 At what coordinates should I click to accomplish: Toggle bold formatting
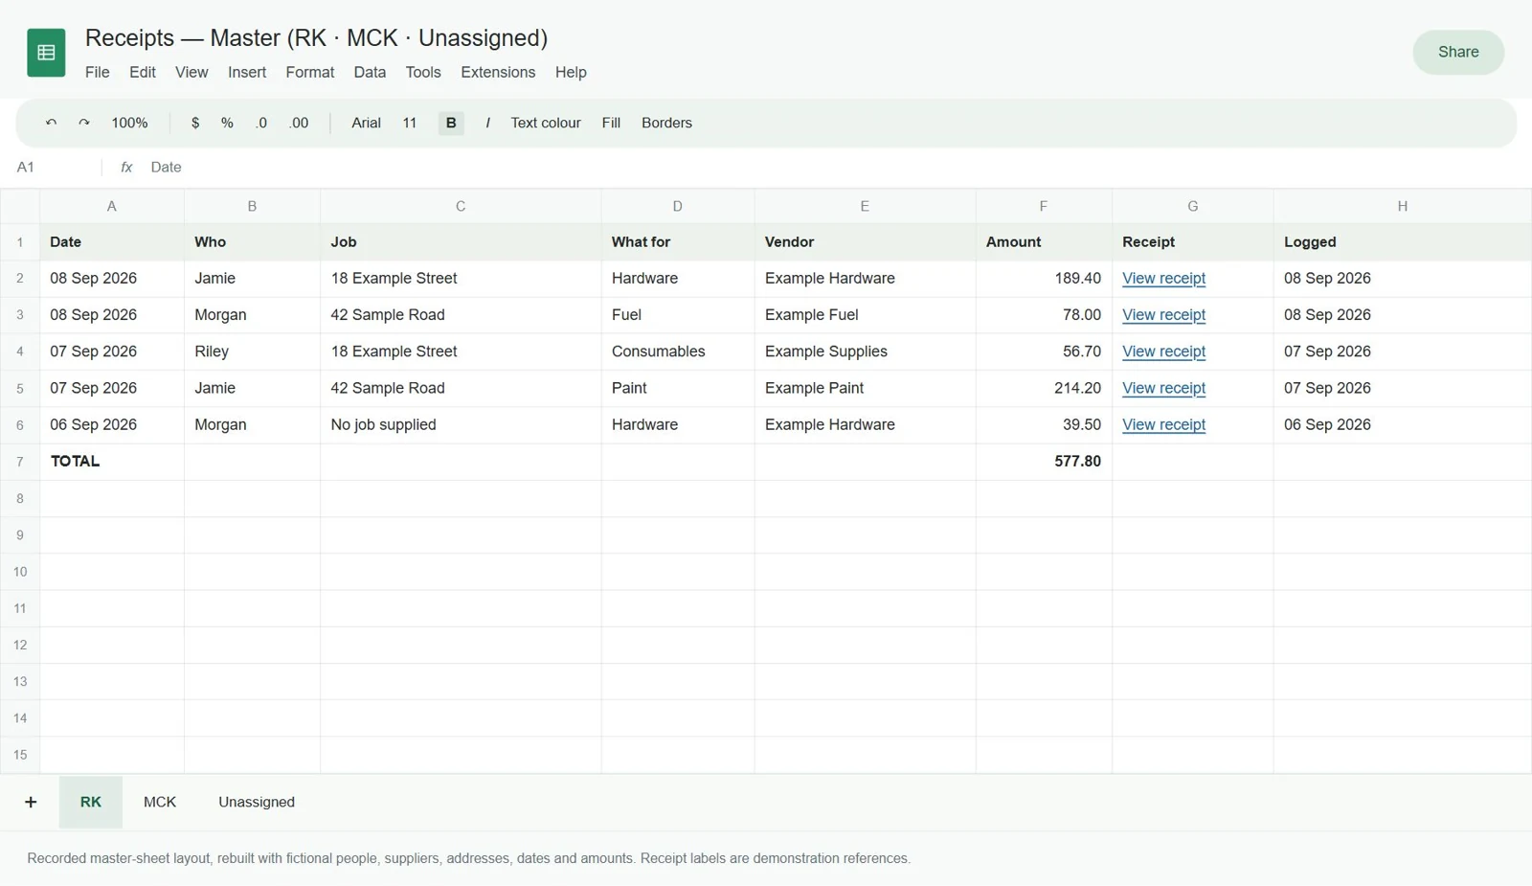point(451,123)
